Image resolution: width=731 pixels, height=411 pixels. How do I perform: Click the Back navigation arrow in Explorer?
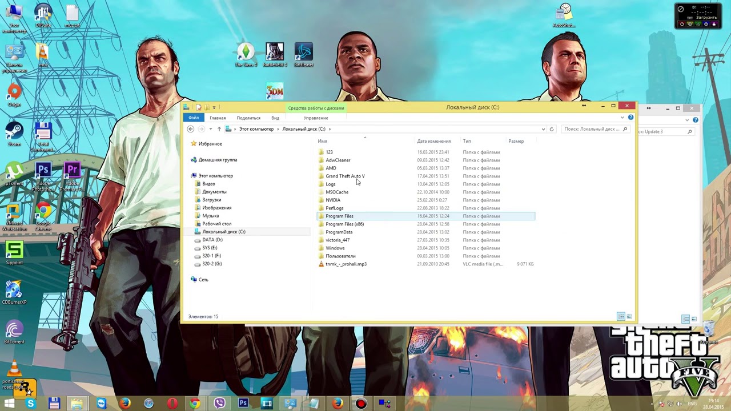(x=191, y=129)
